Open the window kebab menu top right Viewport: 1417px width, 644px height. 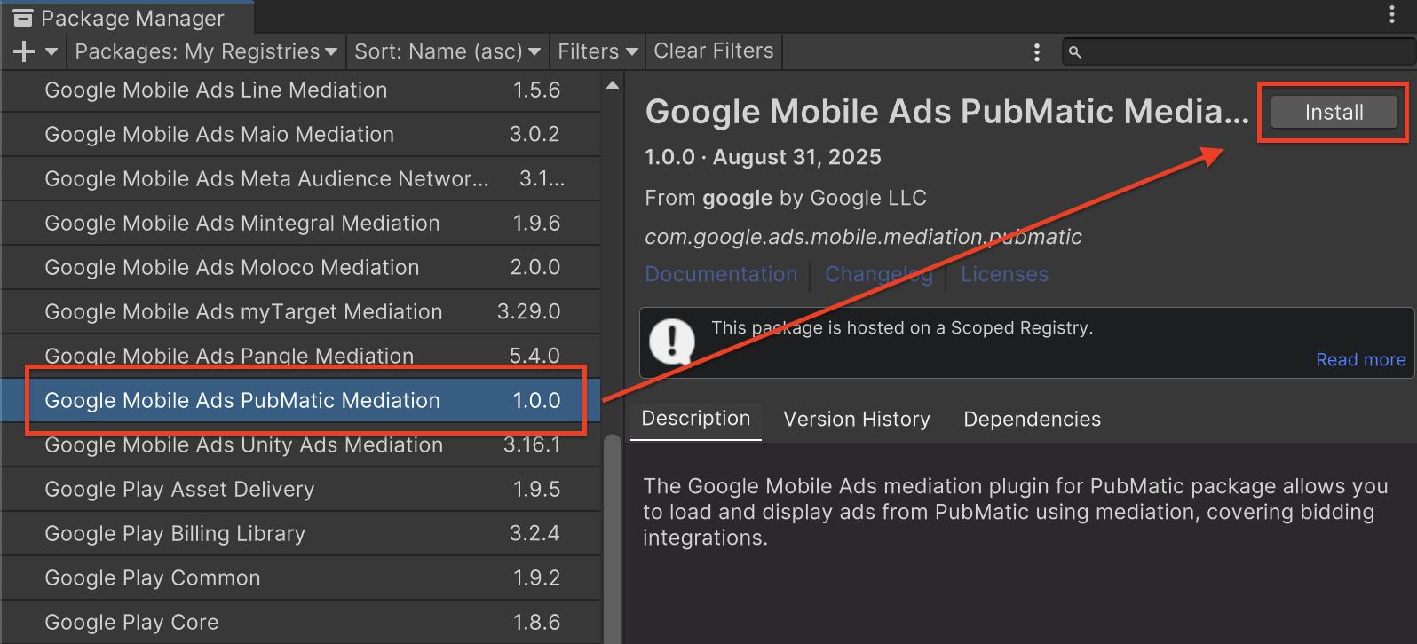pos(1391,14)
